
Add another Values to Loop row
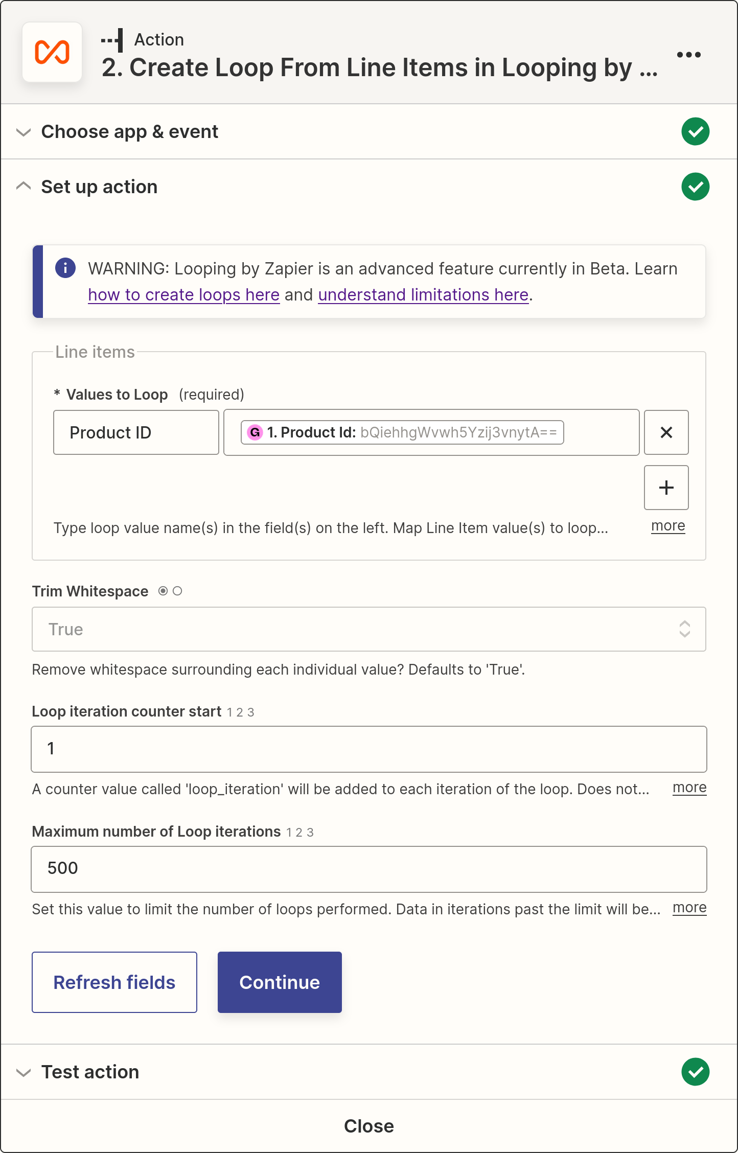666,488
